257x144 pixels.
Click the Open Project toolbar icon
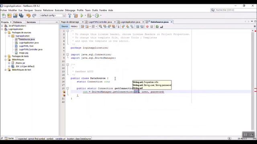coord(15,16)
